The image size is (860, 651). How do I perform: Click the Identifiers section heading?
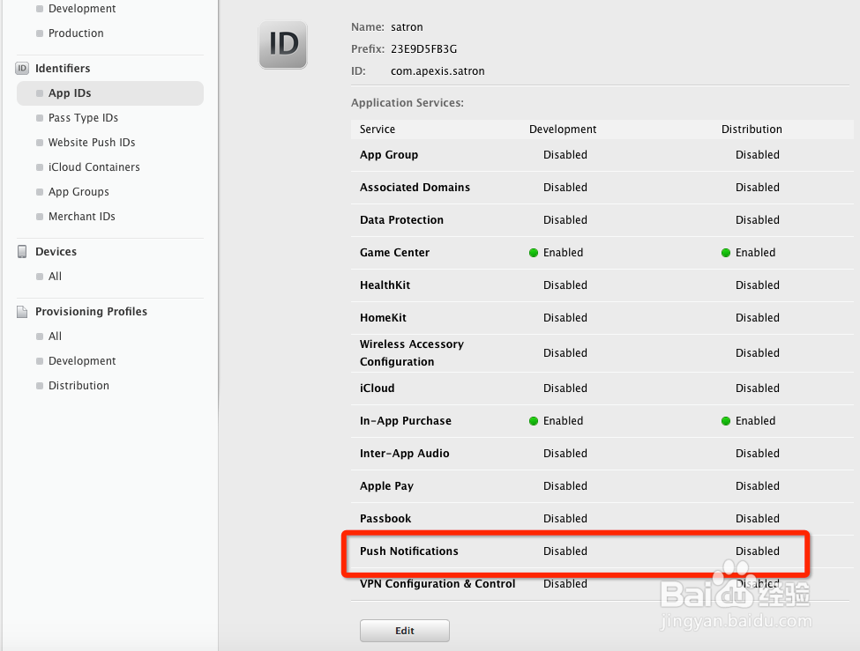pos(63,69)
